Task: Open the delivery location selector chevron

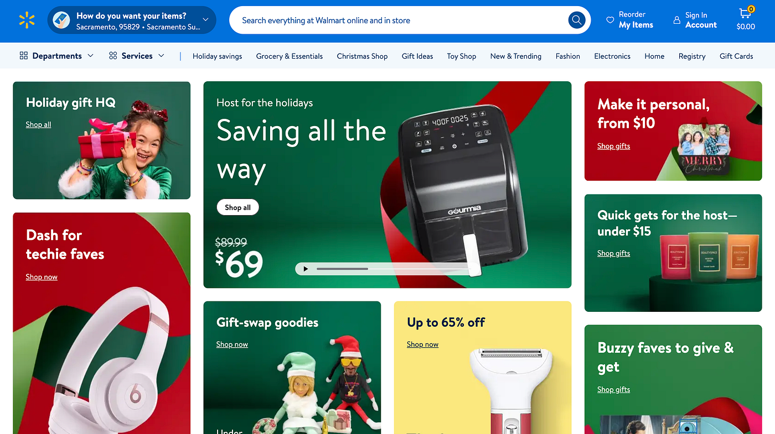Action: 205,20
